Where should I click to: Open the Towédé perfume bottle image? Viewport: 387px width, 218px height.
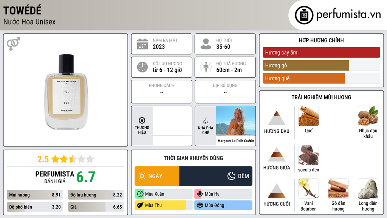pos(66,92)
